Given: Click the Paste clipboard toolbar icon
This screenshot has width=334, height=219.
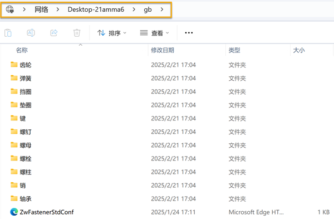Looking at the screenshot, I should click(x=8, y=33).
